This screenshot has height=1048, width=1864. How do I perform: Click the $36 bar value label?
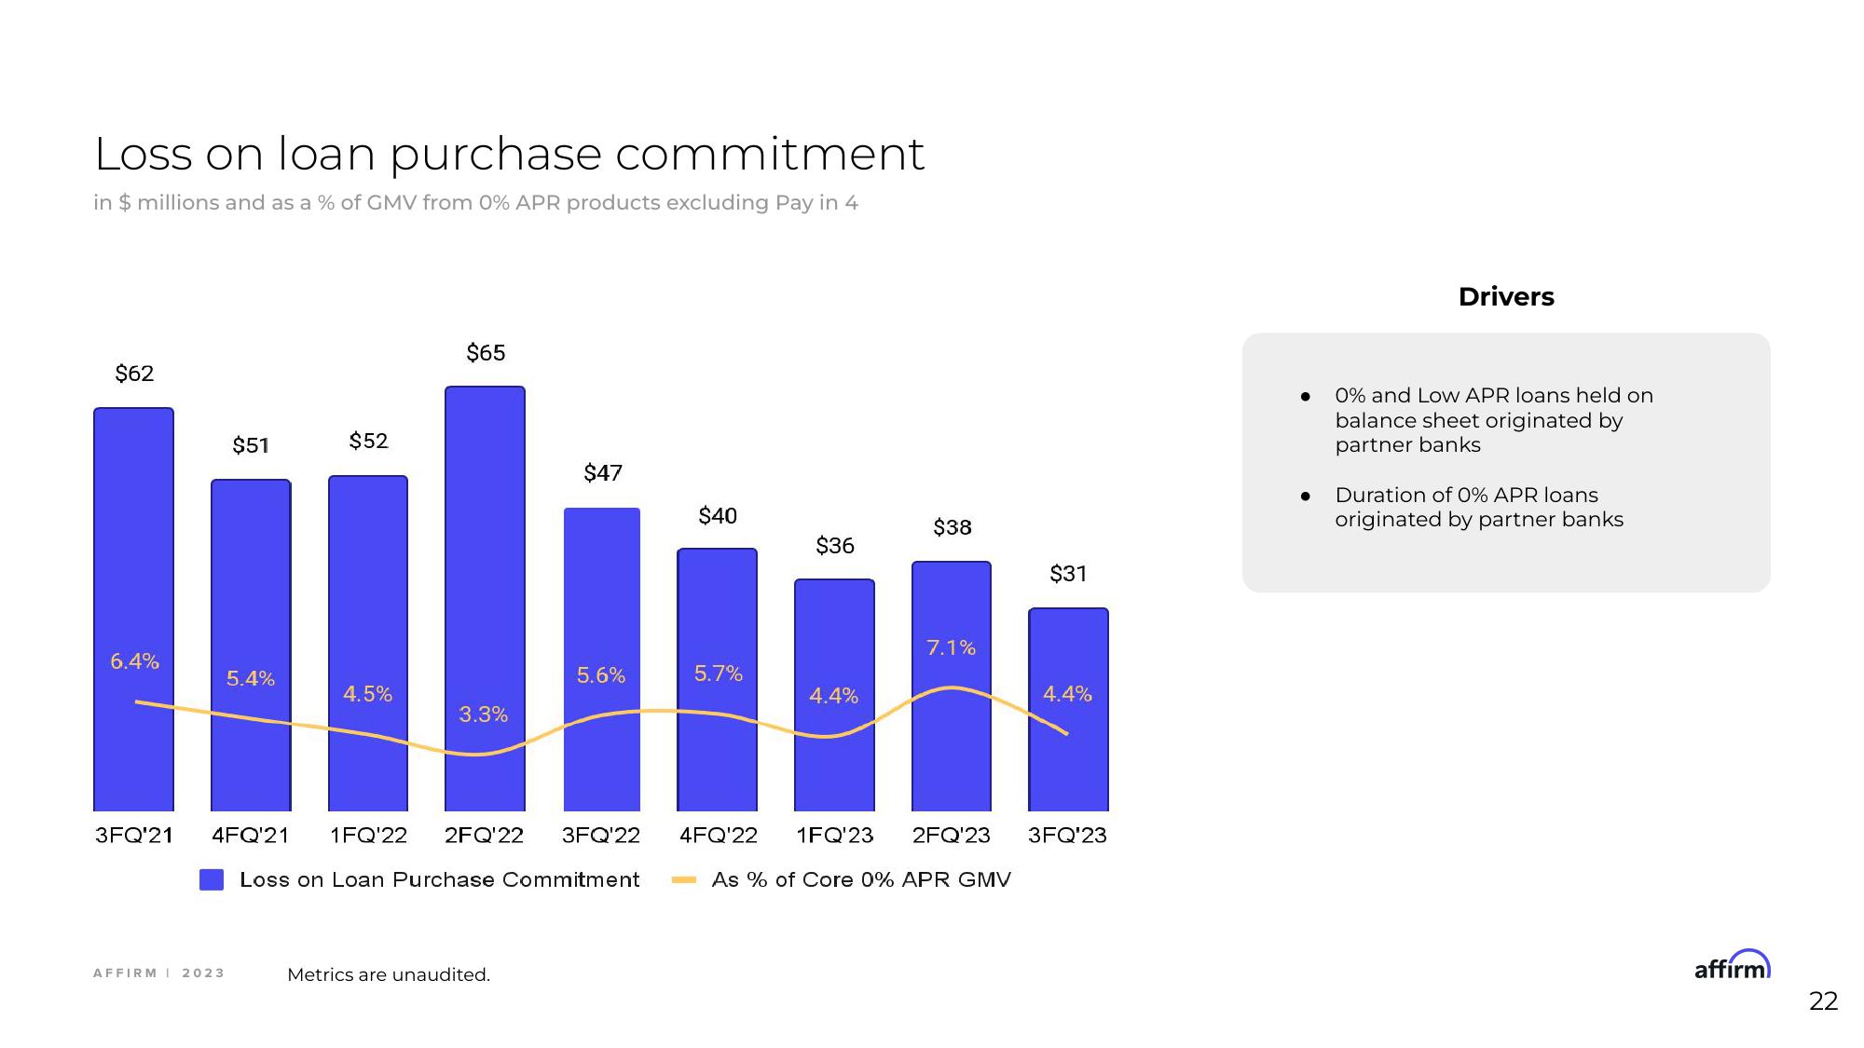click(835, 546)
